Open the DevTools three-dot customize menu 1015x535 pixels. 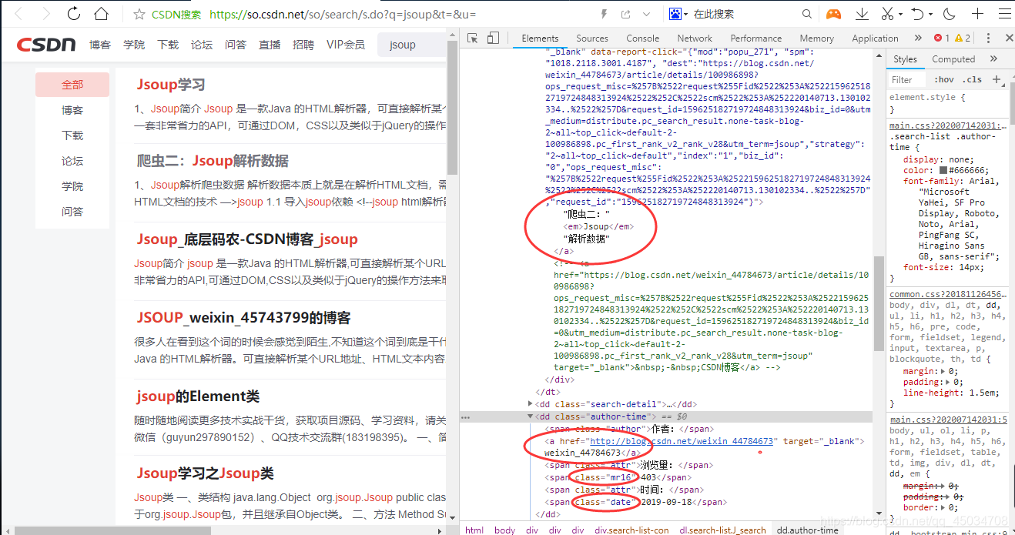[x=987, y=38]
